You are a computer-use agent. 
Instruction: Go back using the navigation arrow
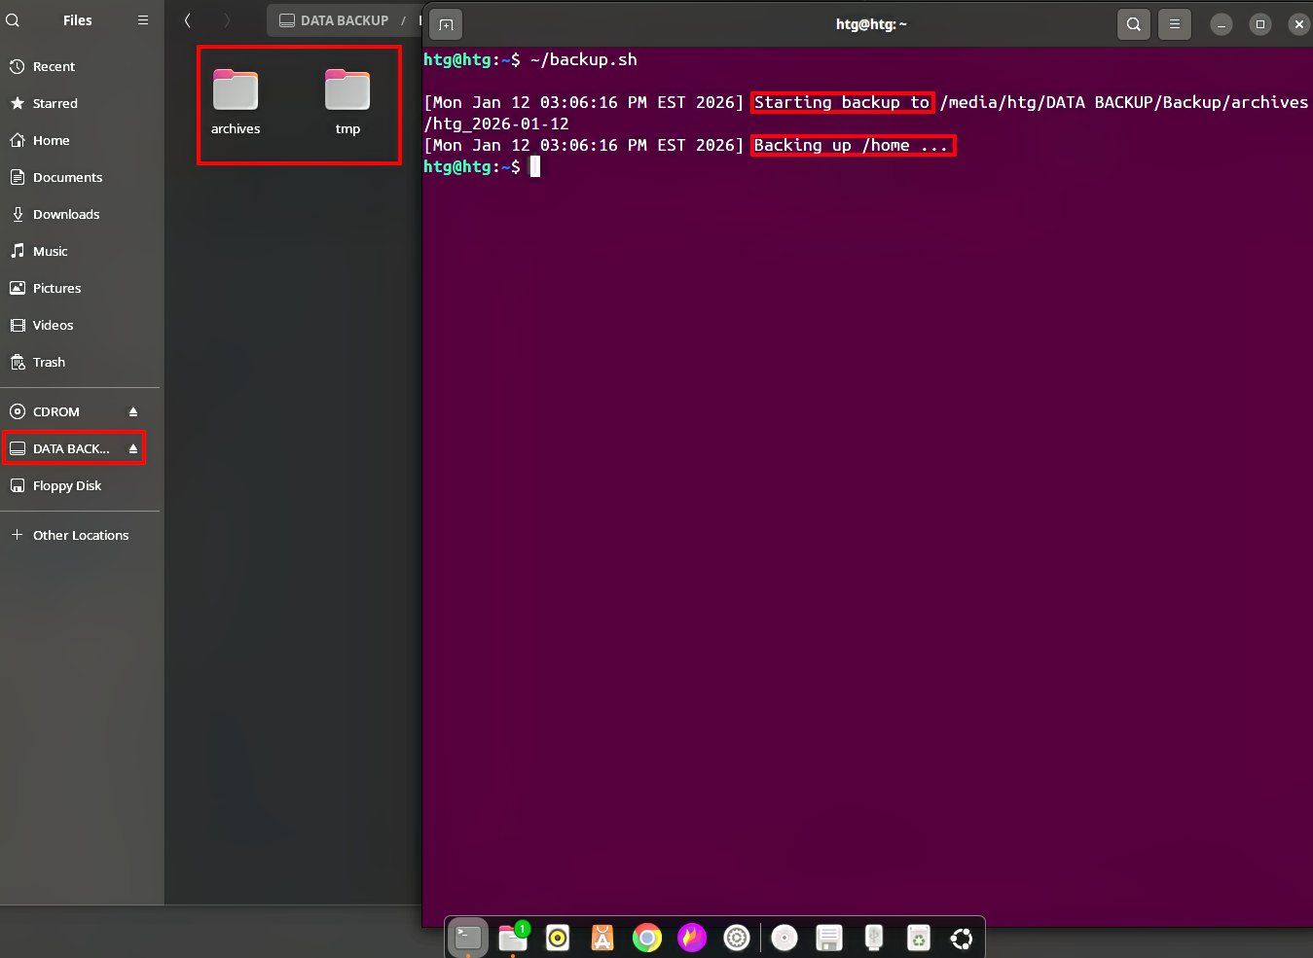187,19
